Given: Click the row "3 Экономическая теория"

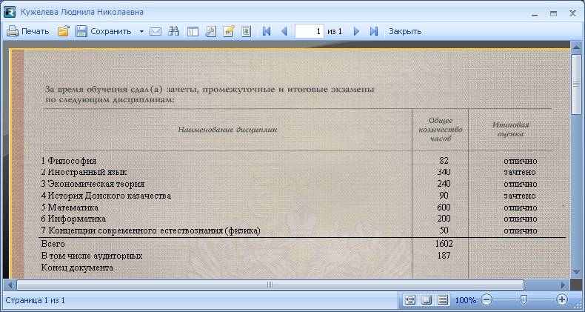Looking at the screenshot, I should [93, 184].
